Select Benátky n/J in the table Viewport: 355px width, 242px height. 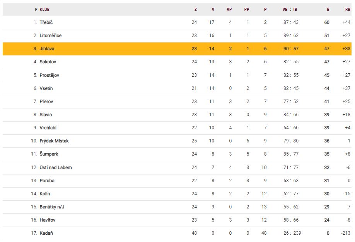[52, 207]
